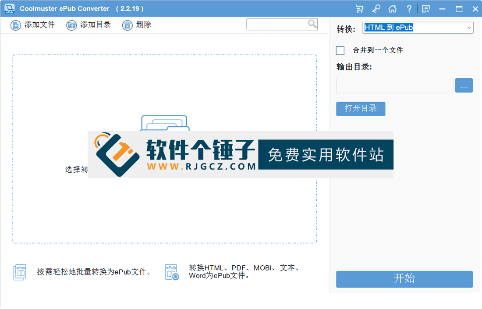Click the help question mark icon
482x309 pixels.
pyautogui.click(x=409, y=8)
